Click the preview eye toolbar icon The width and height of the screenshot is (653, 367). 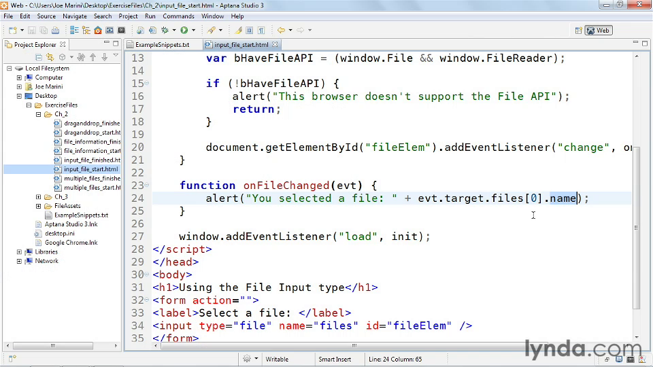point(110,31)
